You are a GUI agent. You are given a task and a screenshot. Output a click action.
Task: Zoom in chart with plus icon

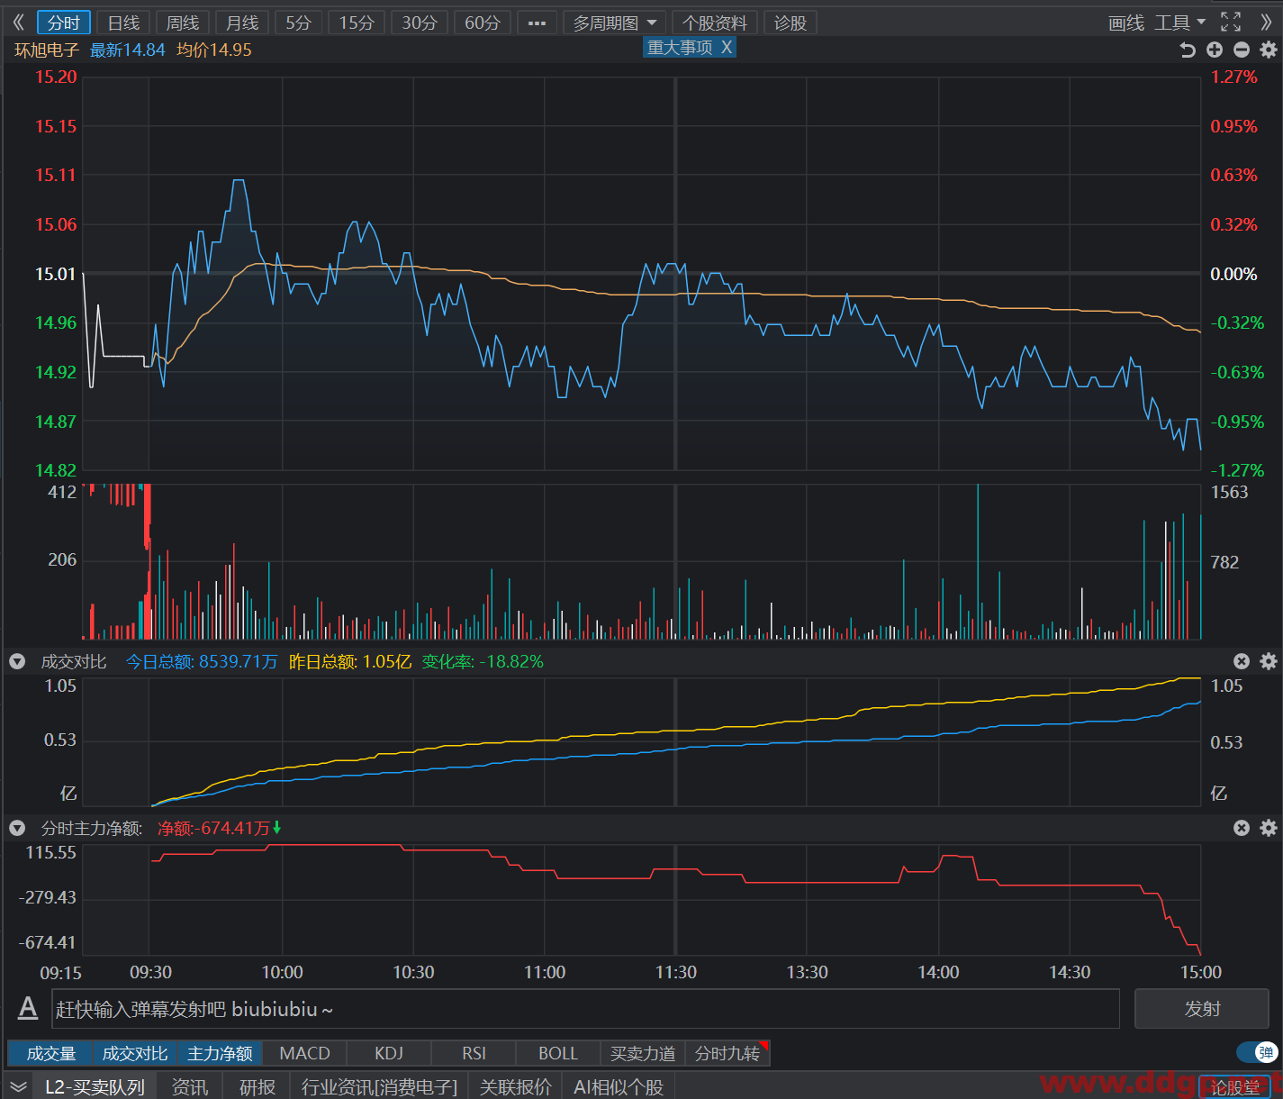point(1215,50)
